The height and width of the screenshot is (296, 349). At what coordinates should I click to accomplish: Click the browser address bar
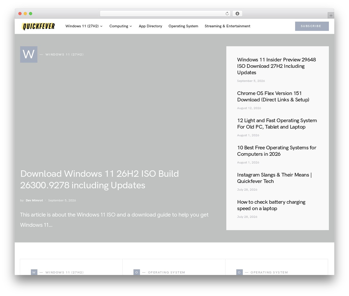pos(165,14)
